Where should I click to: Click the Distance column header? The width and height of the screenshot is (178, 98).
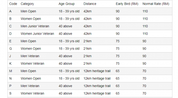click(x=90, y=4)
